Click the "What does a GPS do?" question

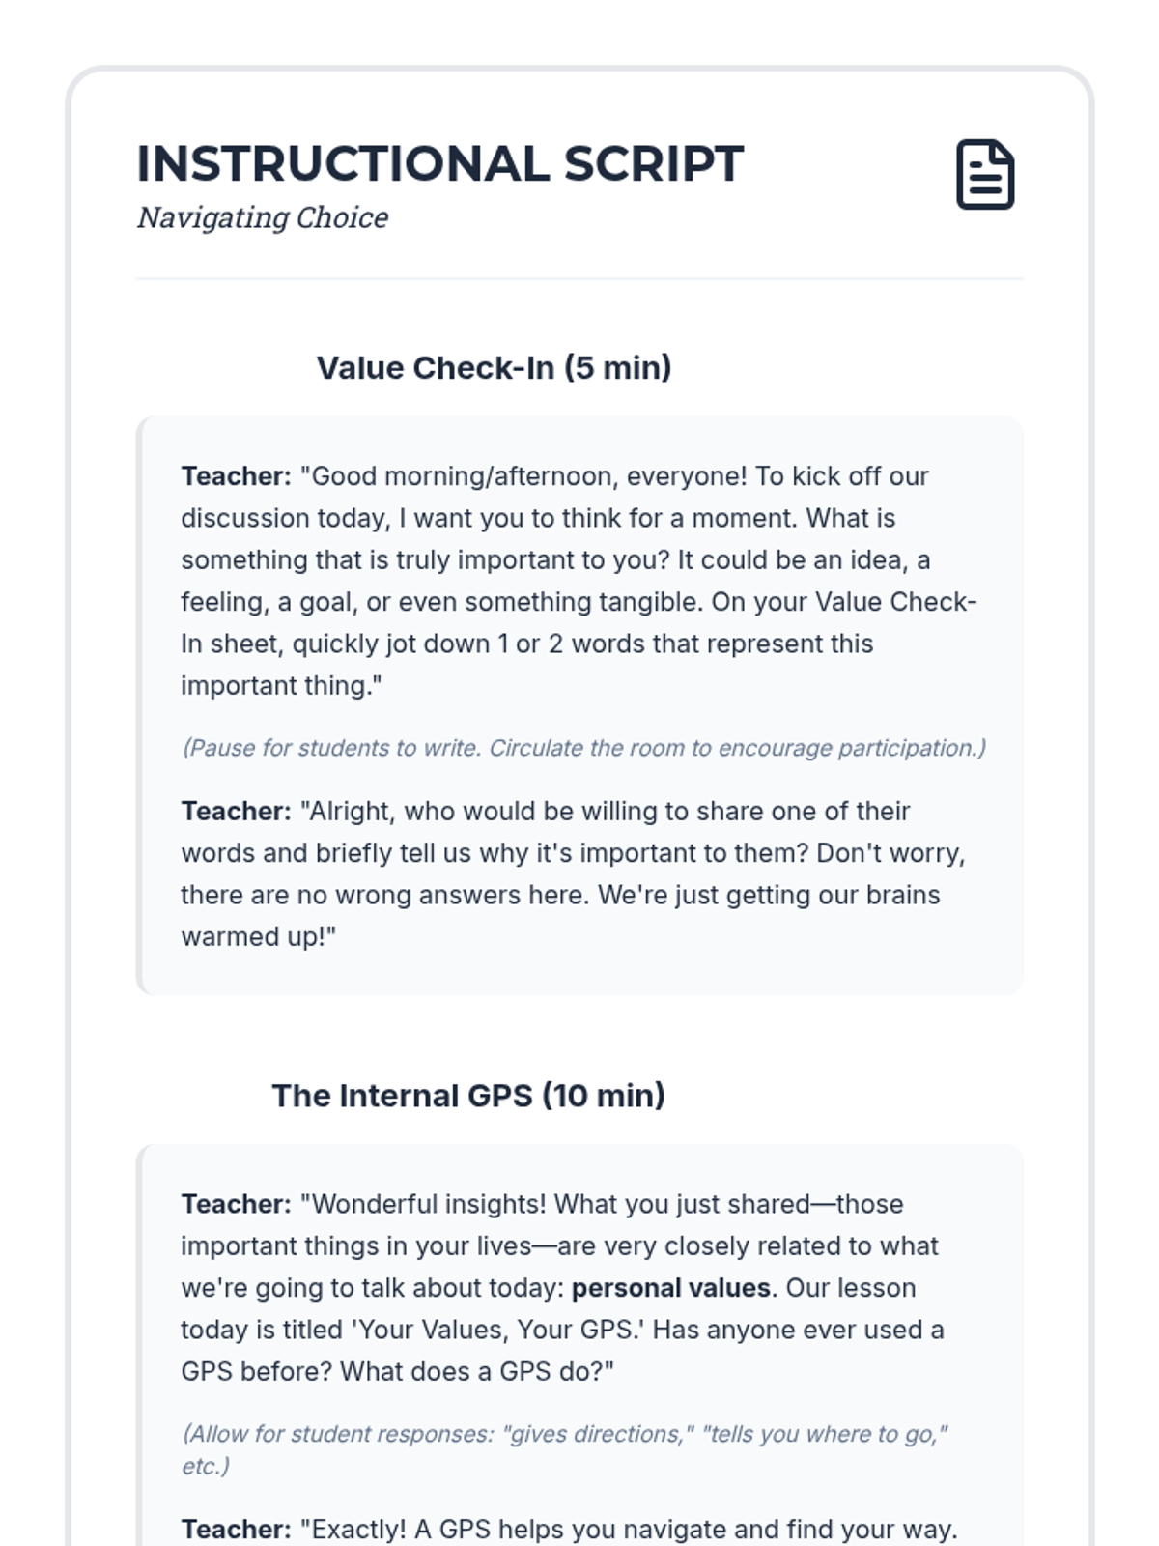pos(477,1372)
